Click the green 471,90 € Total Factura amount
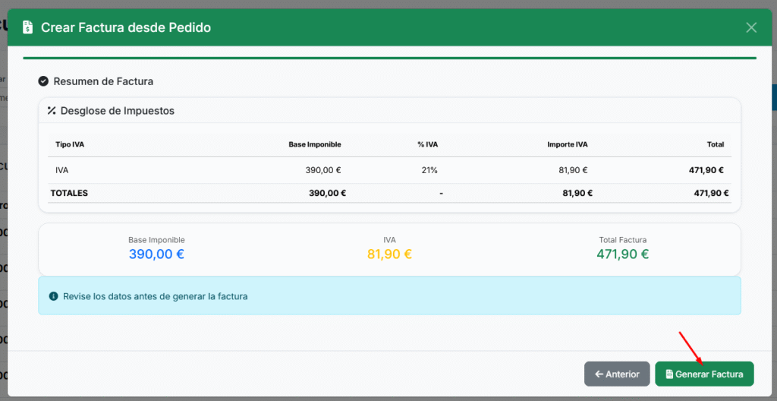 (622, 254)
